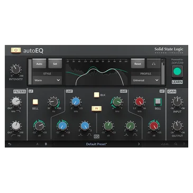193x193 pixels.
Task: Click the OUTPUT gain knob
Action: point(177,126)
